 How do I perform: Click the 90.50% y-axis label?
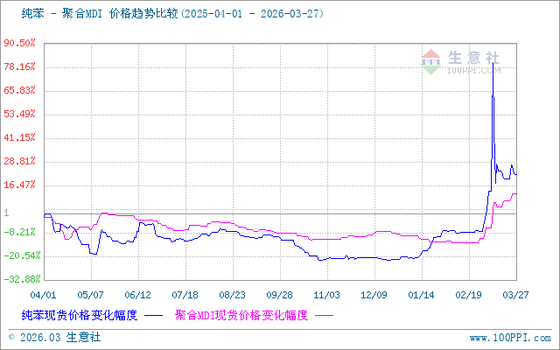19,43
